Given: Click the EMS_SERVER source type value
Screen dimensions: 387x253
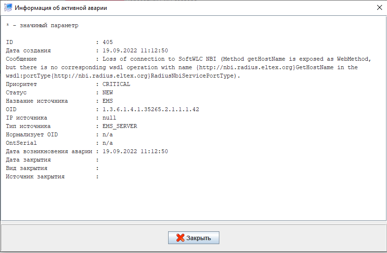Looking at the screenshot, I should pyautogui.click(x=120, y=126).
